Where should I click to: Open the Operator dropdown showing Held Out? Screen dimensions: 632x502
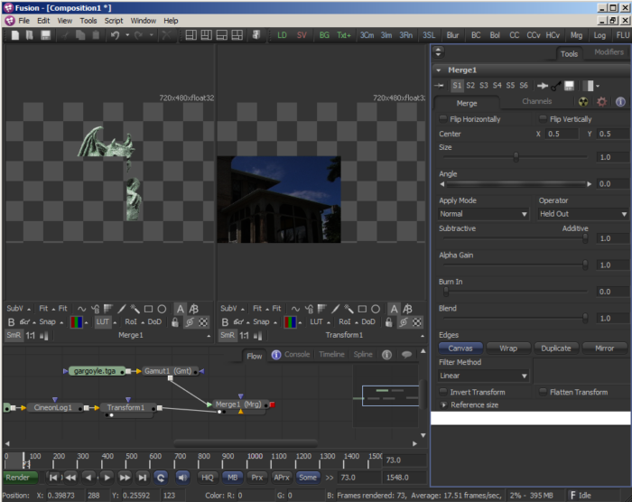583,214
